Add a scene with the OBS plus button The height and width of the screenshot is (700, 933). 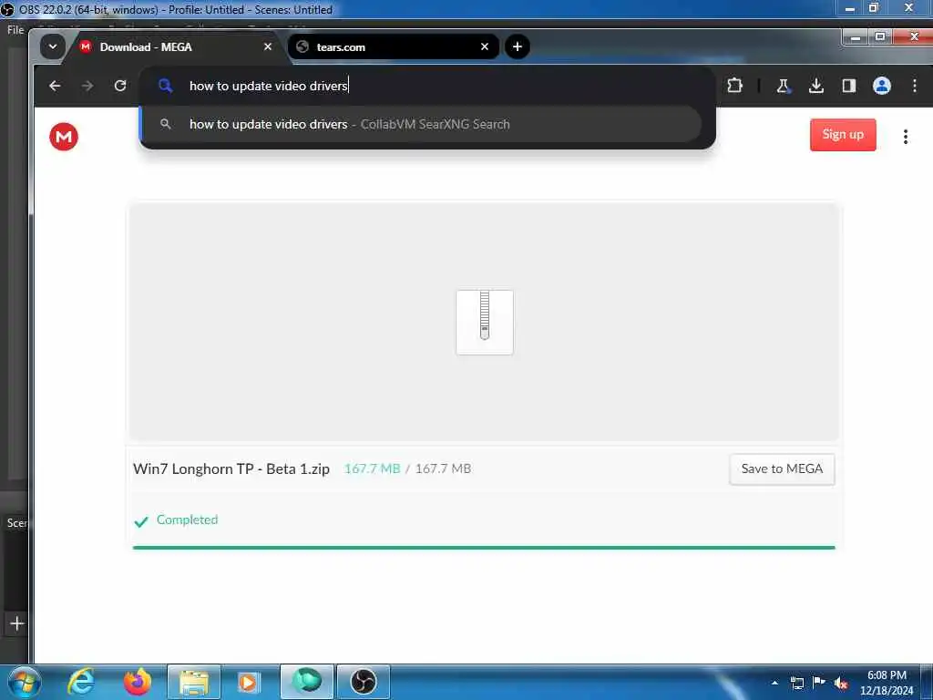[x=16, y=623]
